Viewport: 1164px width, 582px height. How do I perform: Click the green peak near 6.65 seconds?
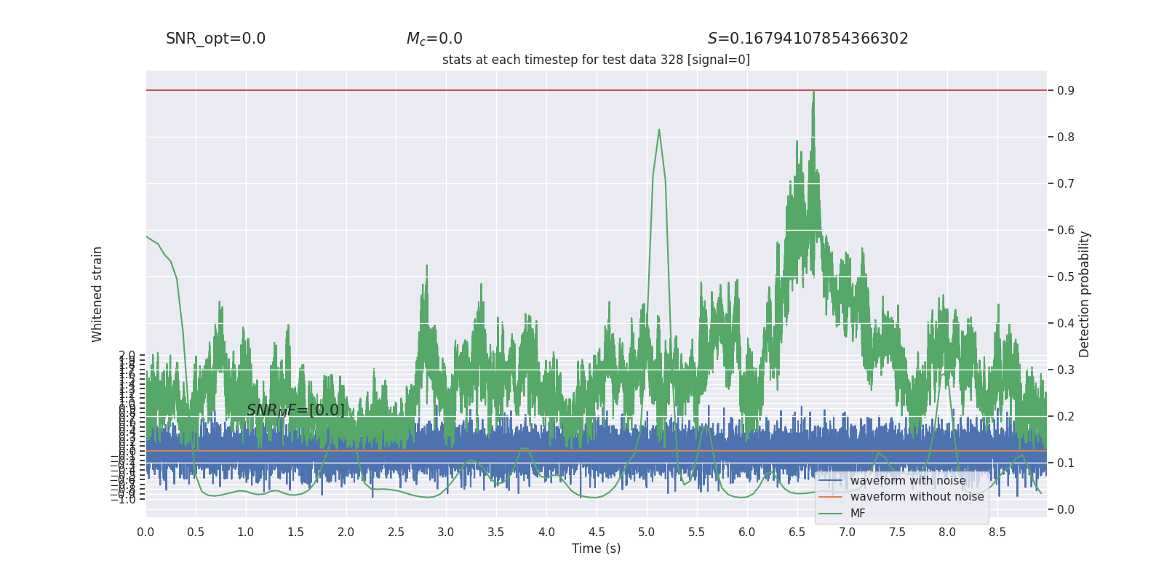pyautogui.click(x=813, y=93)
